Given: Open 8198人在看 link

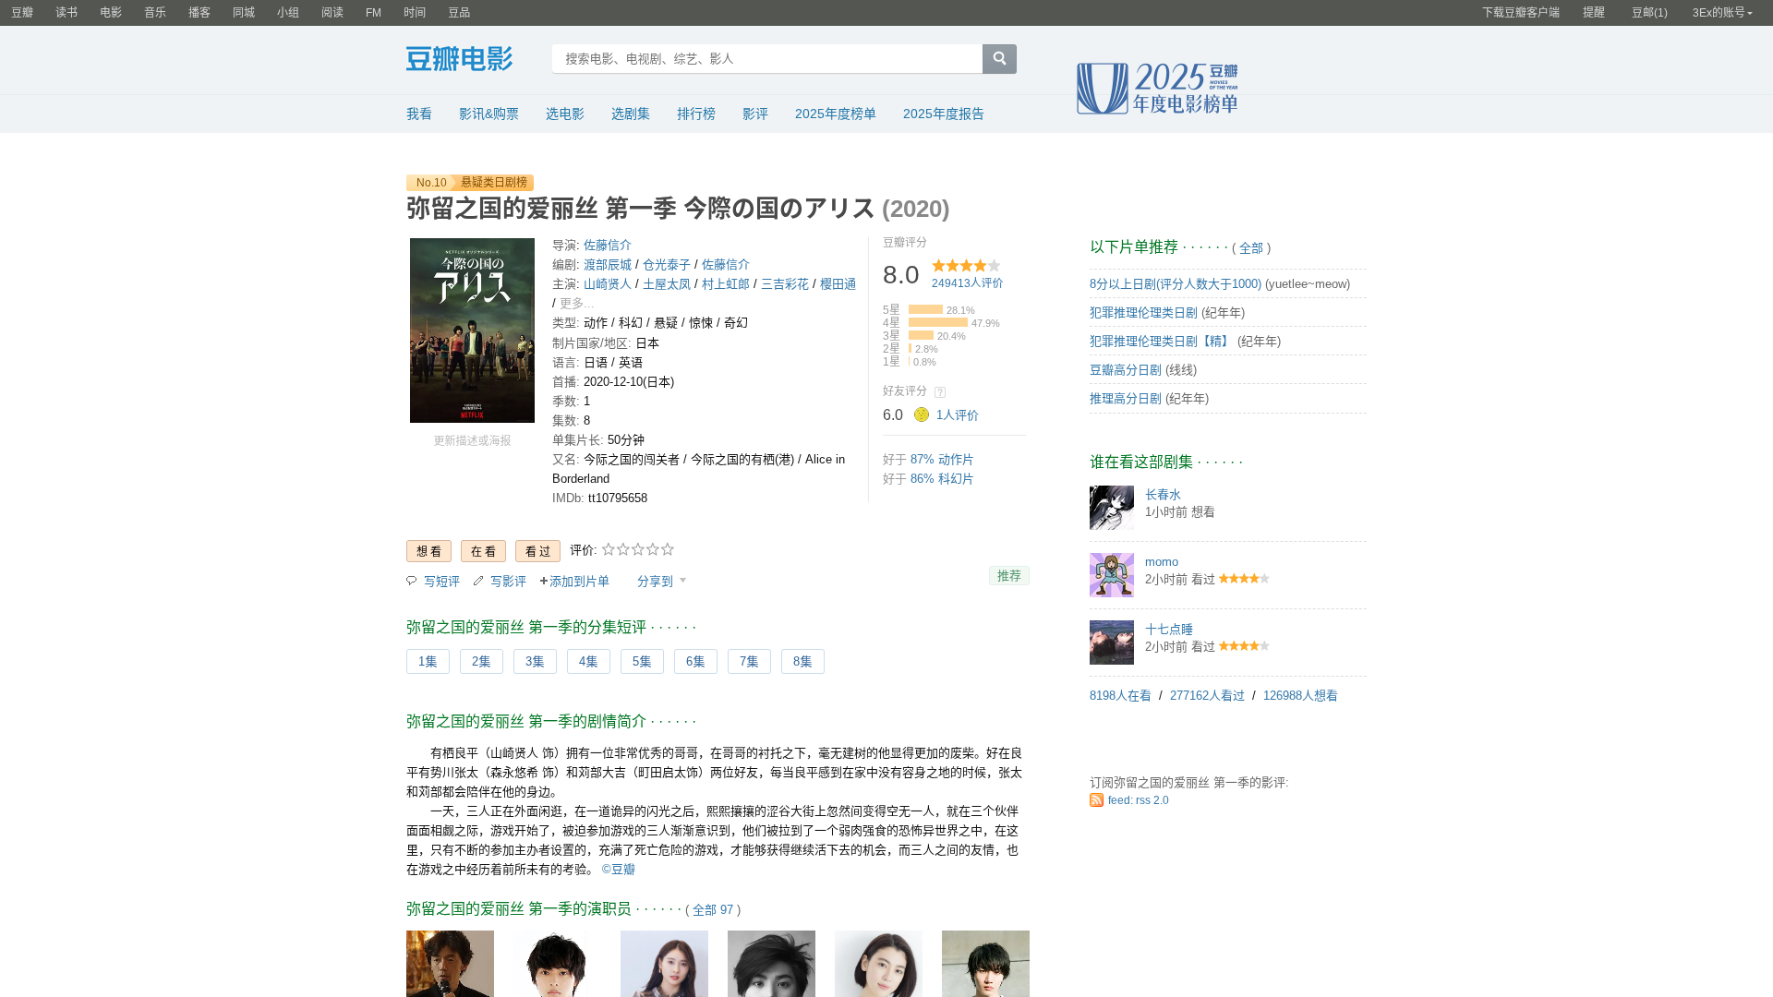Looking at the screenshot, I should (x=1120, y=696).
